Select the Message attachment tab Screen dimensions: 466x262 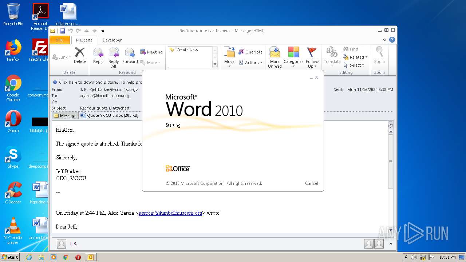pos(65,116)
